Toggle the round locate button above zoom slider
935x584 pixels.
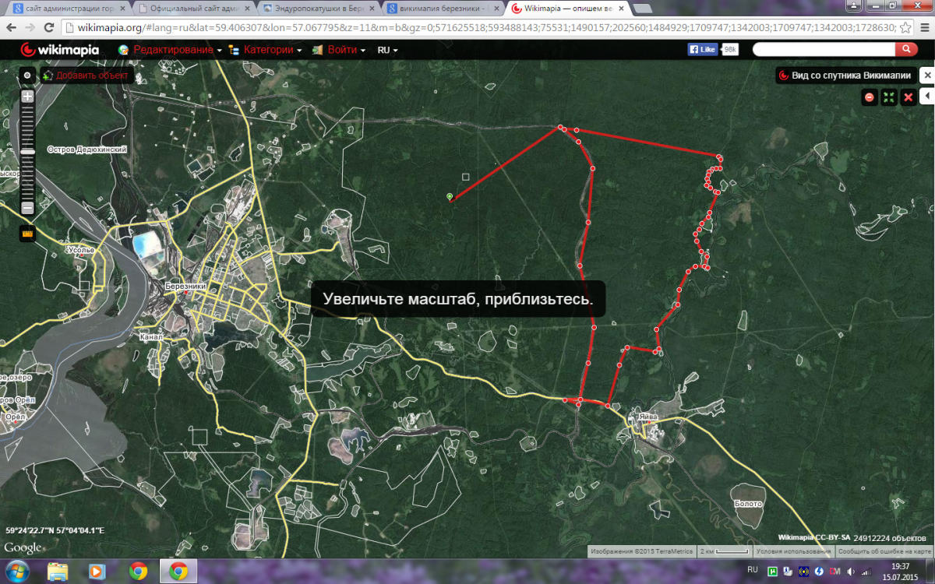[27, 76]
